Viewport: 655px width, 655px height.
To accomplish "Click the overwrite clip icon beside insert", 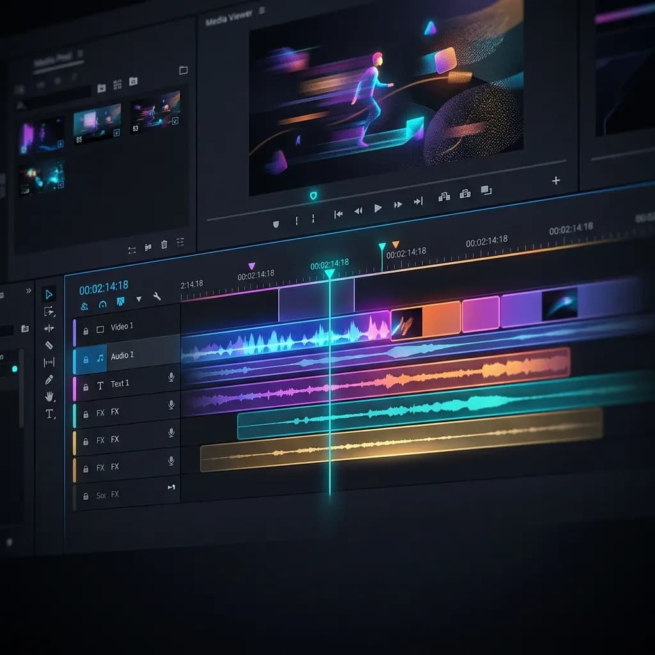I will click(465, 193).
